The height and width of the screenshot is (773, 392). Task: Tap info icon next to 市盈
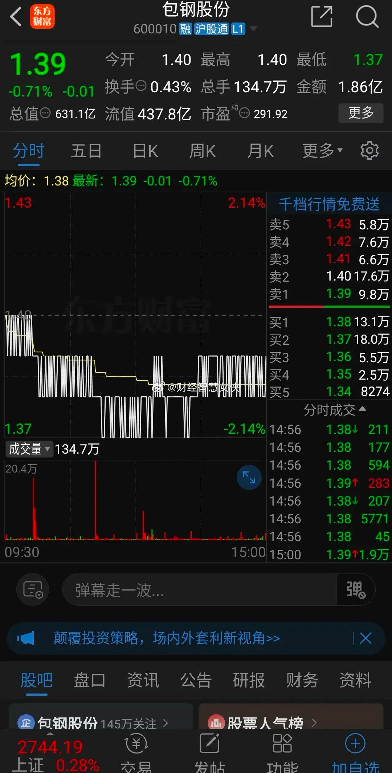(x=245, y=113)
